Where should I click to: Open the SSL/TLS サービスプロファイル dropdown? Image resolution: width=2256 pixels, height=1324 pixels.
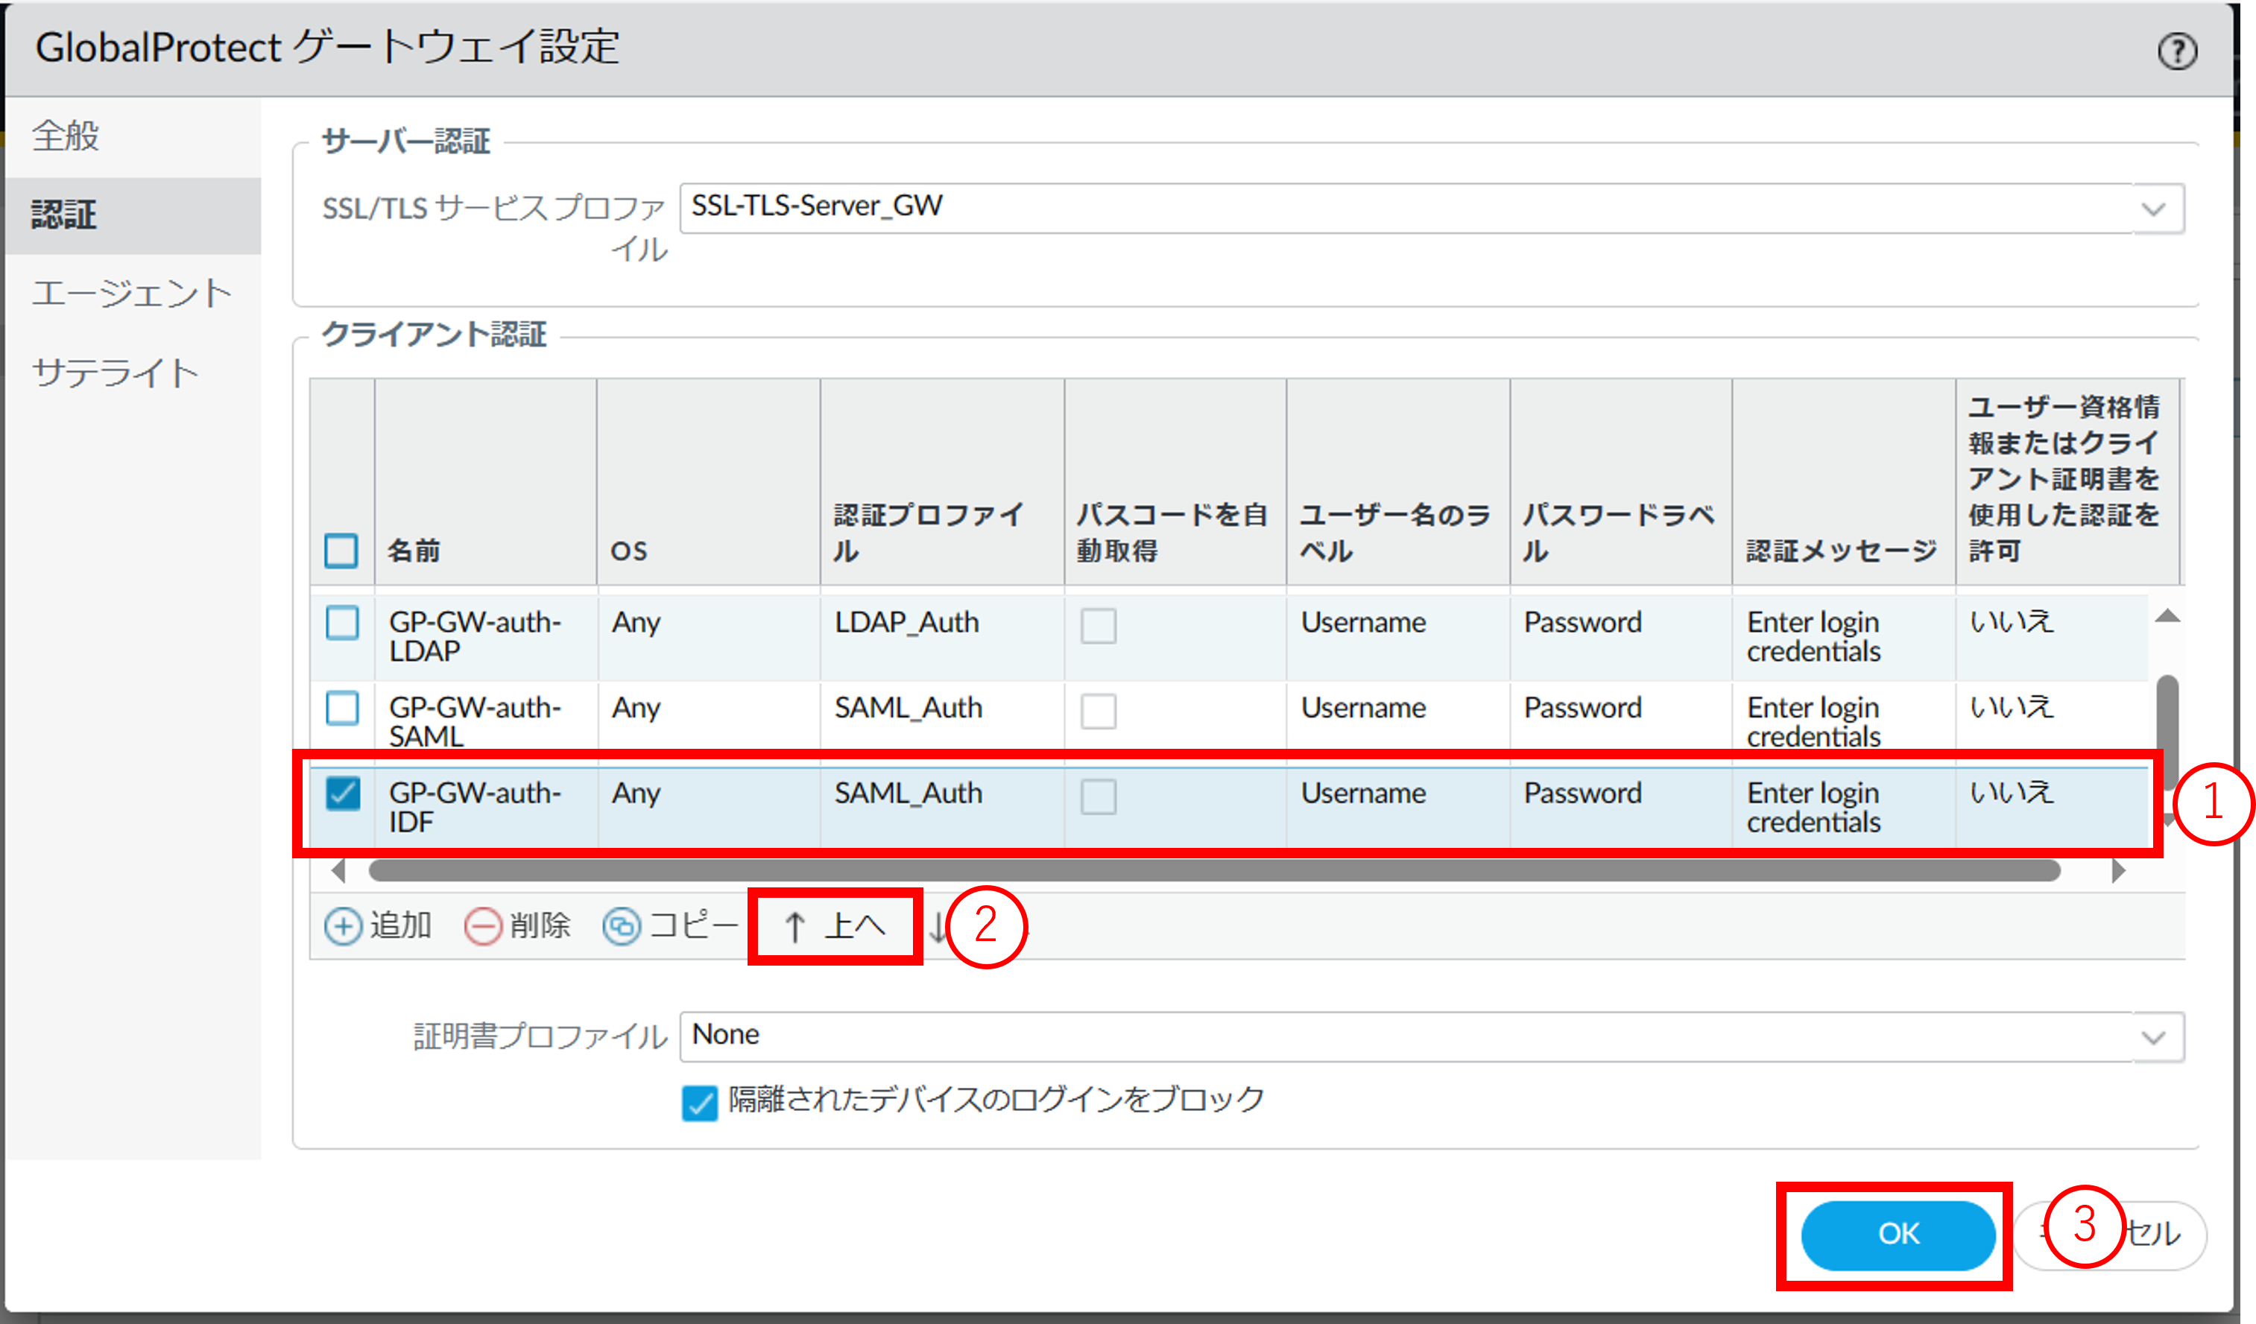coord(2153,209)
